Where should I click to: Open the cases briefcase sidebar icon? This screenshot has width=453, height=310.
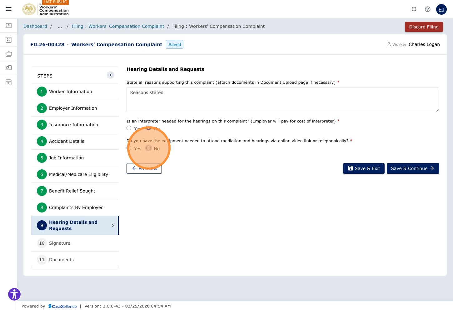(9, 54)
